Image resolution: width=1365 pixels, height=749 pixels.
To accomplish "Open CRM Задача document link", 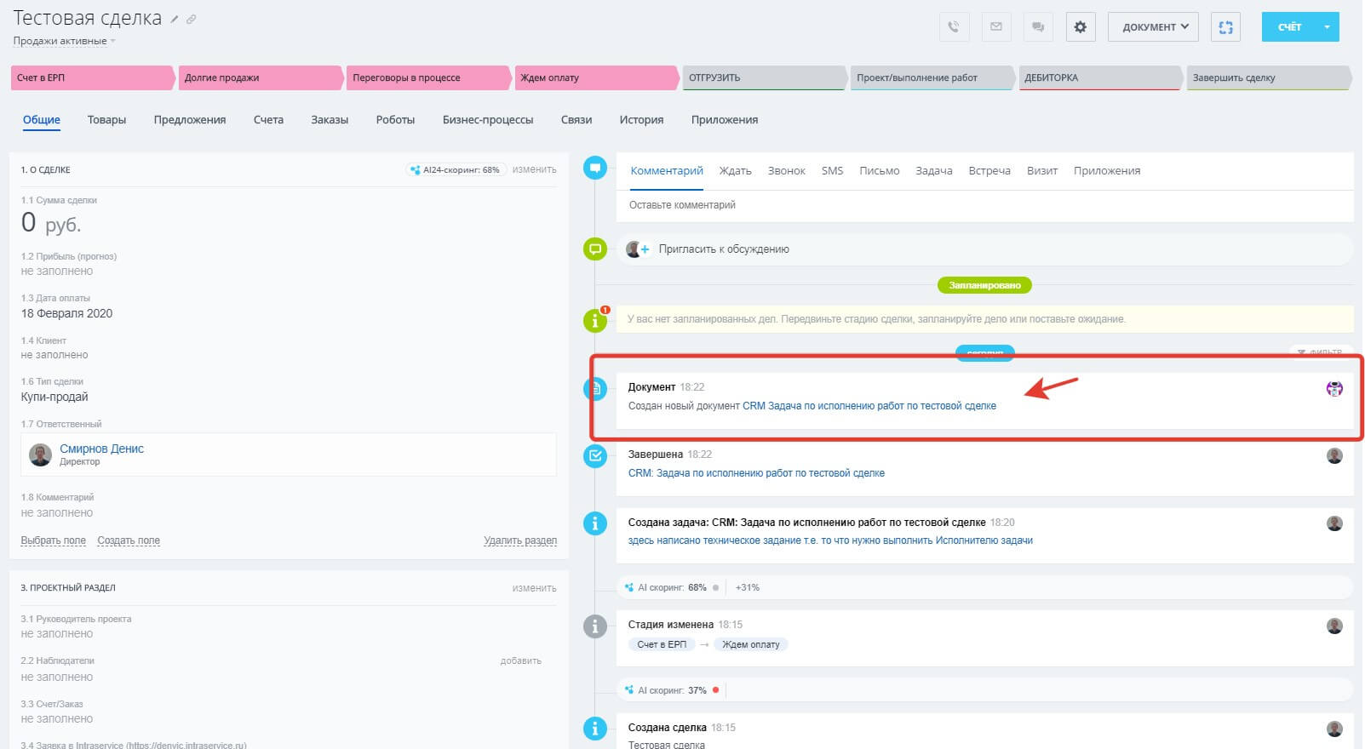I will coord(869,406).
